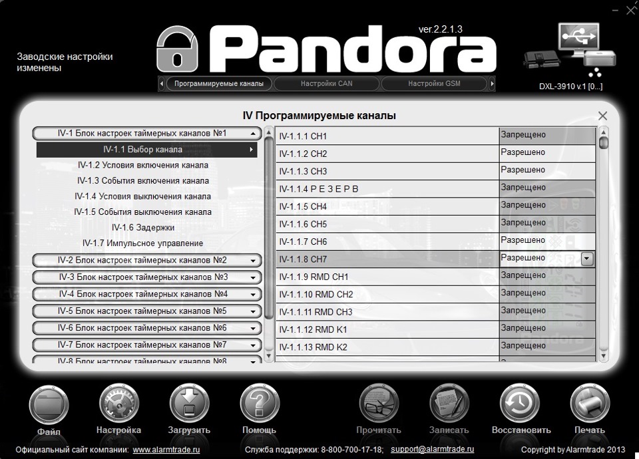Screen dimensions: 639x459
Task: Expand IV-2 Блок настроек таймерных каналов №2
Action: pyautogui.click(x=146, y=260)
